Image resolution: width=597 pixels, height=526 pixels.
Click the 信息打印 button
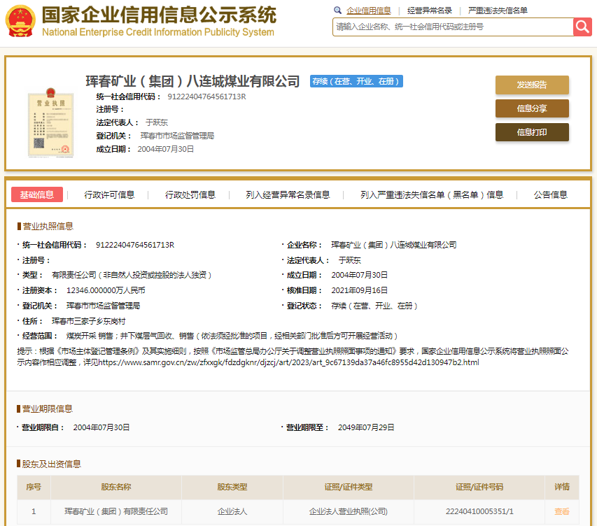532,132
